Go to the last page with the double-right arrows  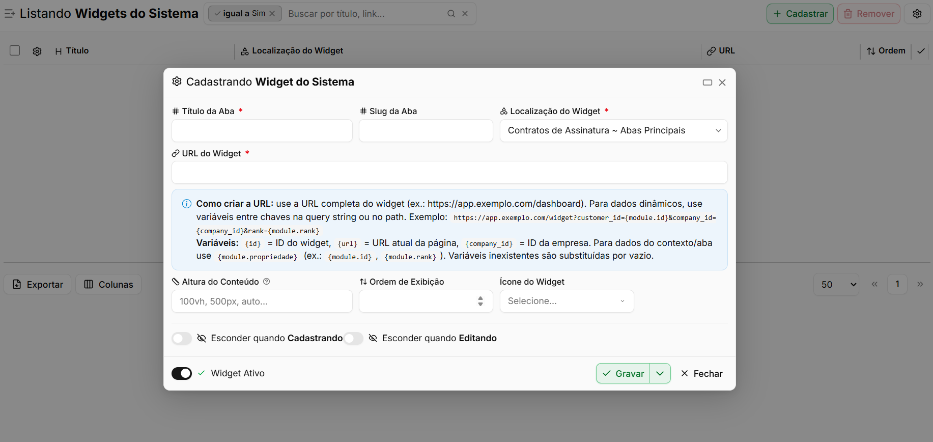click(x=920, y=284)
